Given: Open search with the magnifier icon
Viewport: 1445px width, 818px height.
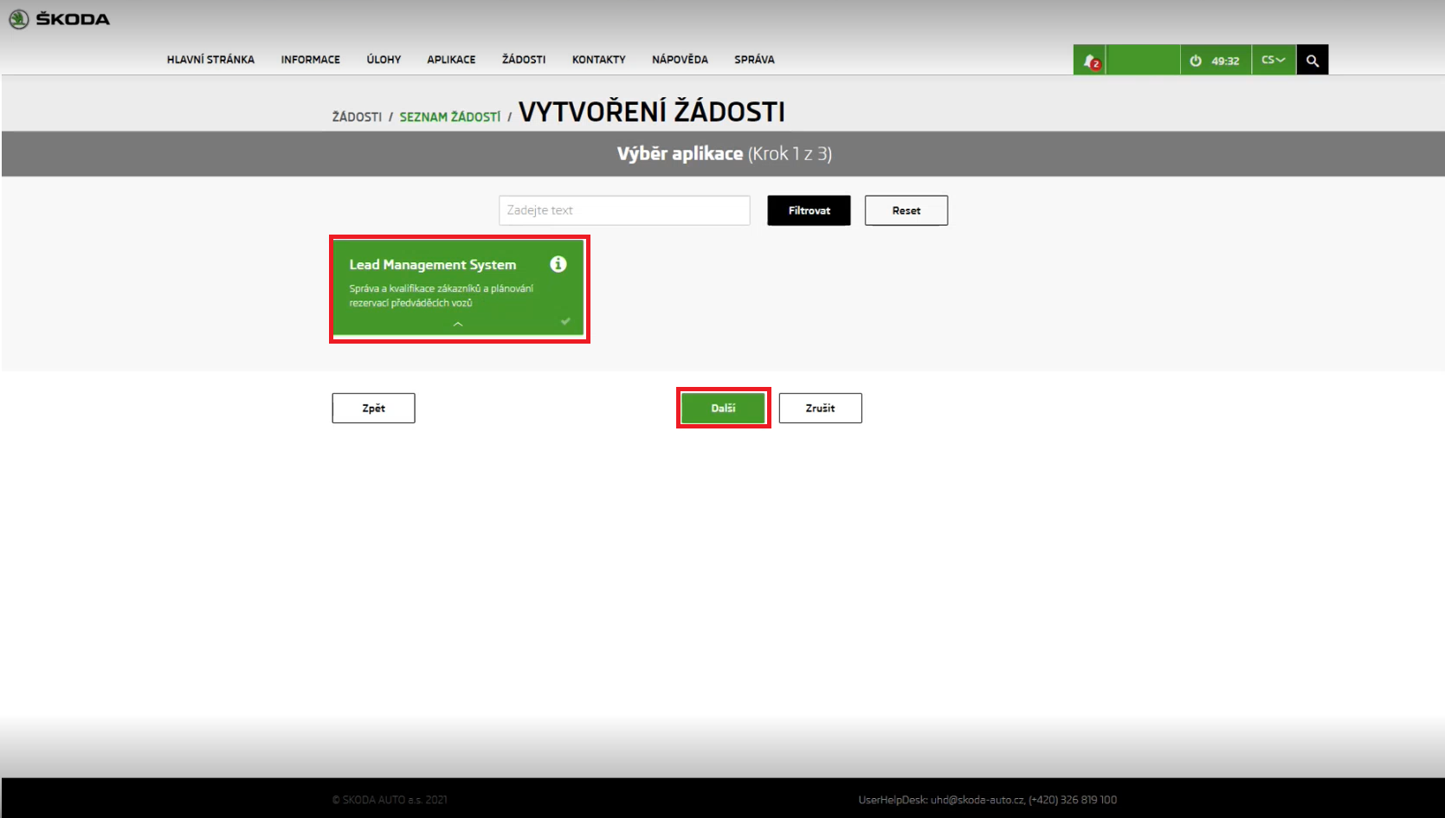Looking at the screenshot, I should (1312, 61).
